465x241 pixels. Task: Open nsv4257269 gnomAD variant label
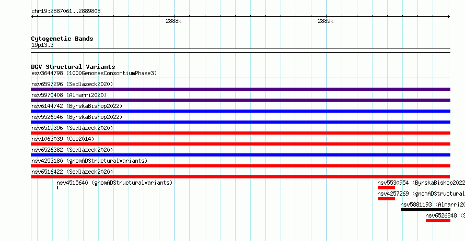(x=421, y=194)
